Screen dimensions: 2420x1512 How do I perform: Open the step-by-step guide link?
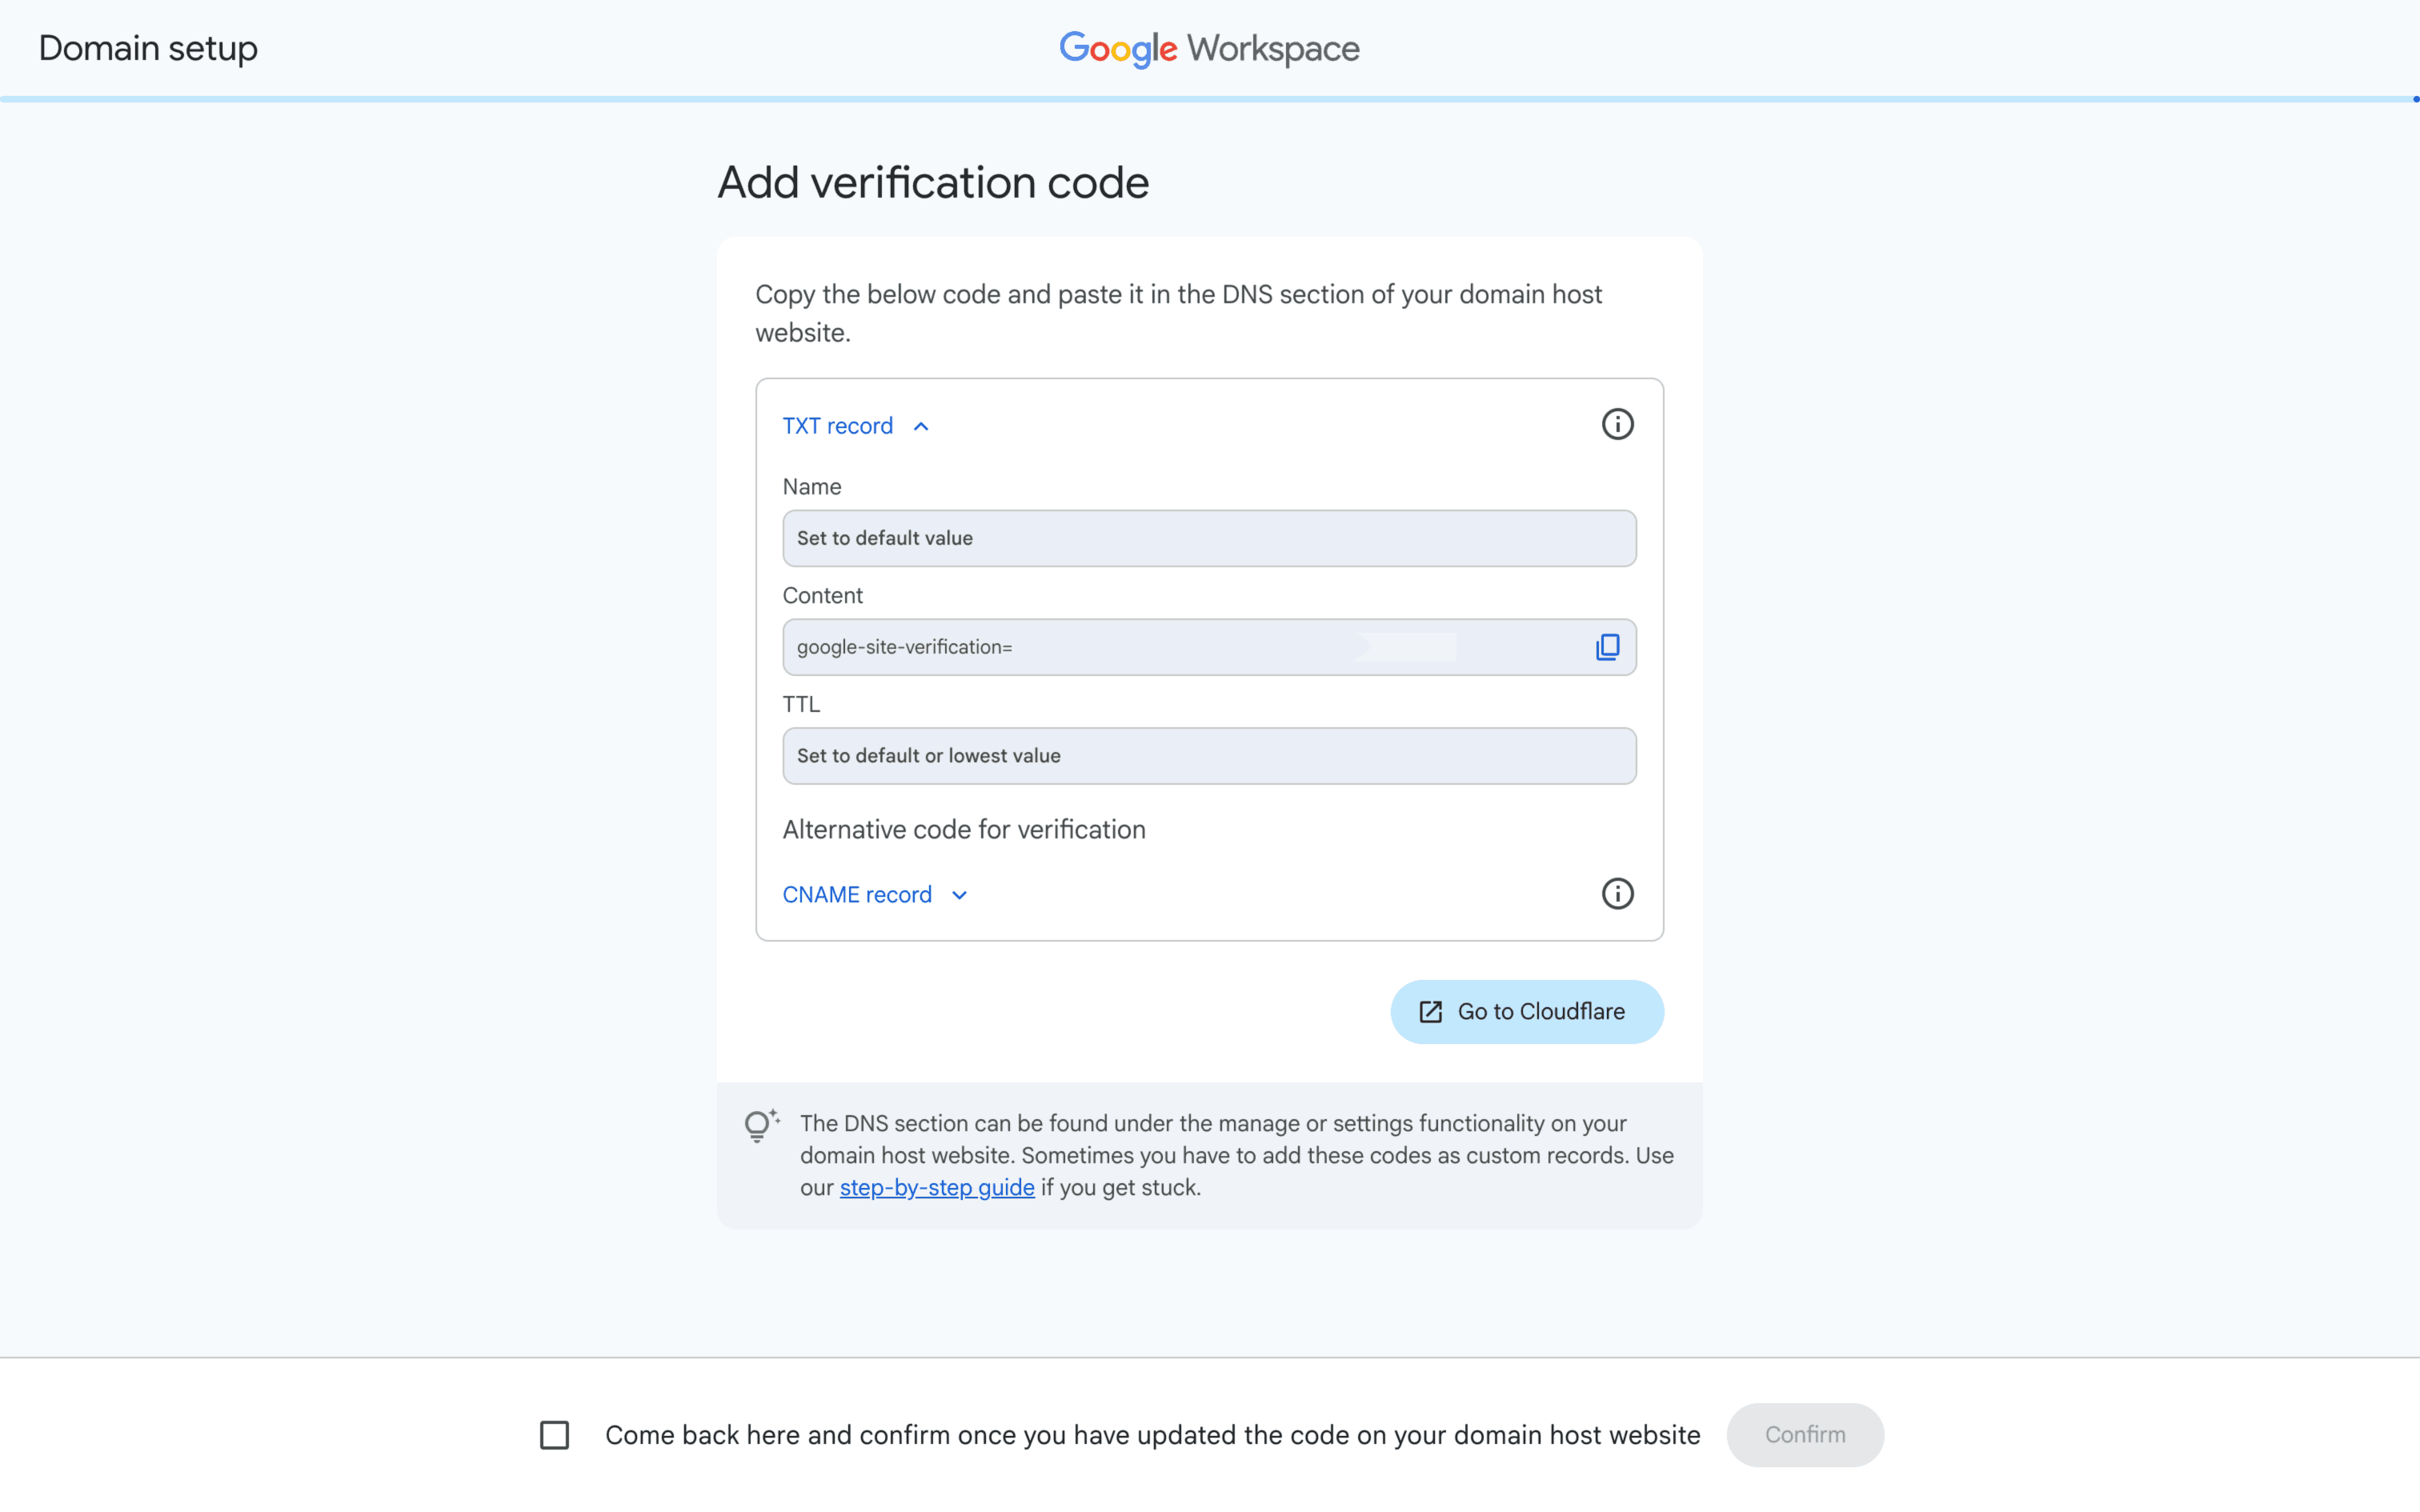936,1187
